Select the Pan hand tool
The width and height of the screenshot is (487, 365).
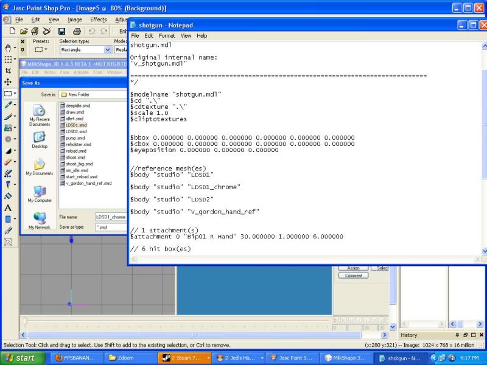click(8, 48)
